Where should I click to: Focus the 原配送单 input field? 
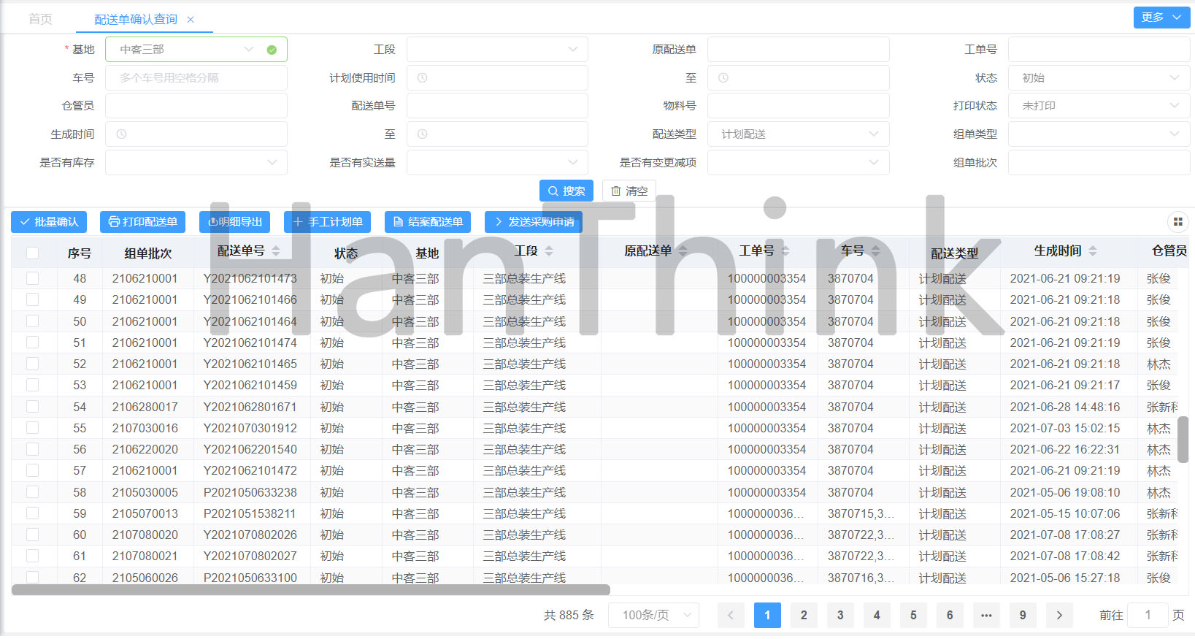[799, 50]
